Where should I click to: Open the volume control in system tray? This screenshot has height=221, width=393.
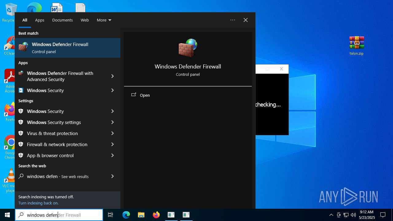(353, 215)
